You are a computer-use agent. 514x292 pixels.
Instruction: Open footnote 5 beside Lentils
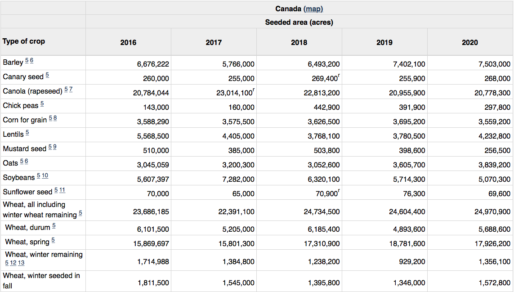tap(27, 133)
